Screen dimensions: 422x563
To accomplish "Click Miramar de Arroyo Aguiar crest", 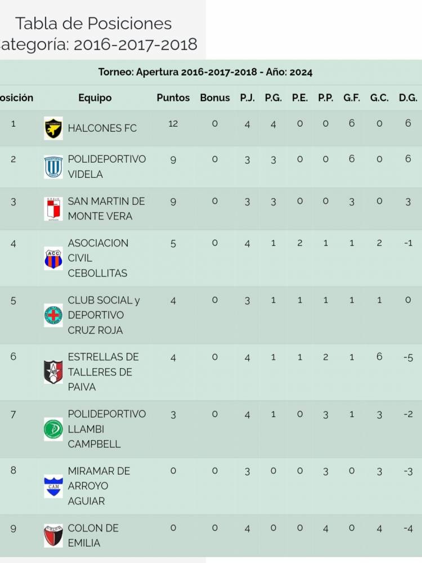I will (x=53, y=486).
